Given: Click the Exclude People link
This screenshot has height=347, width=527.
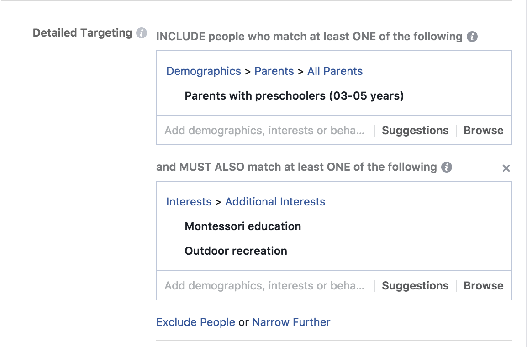Looking at the screenshot, I should point(195,322).
